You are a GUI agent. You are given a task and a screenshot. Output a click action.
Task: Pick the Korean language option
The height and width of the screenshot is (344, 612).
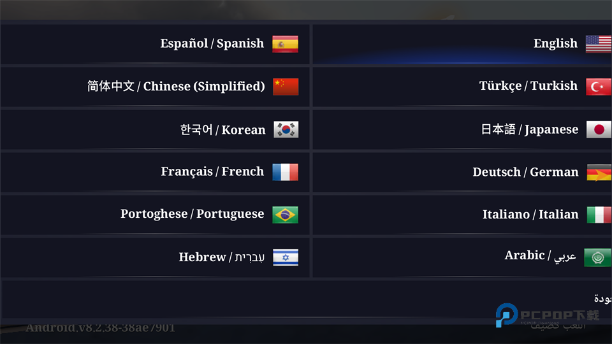tap(222, 130)
